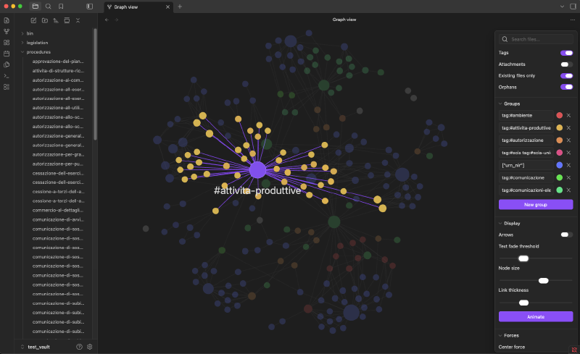Toggle the right sidebar panel
580x354 pixels.
tap(573, 7)
